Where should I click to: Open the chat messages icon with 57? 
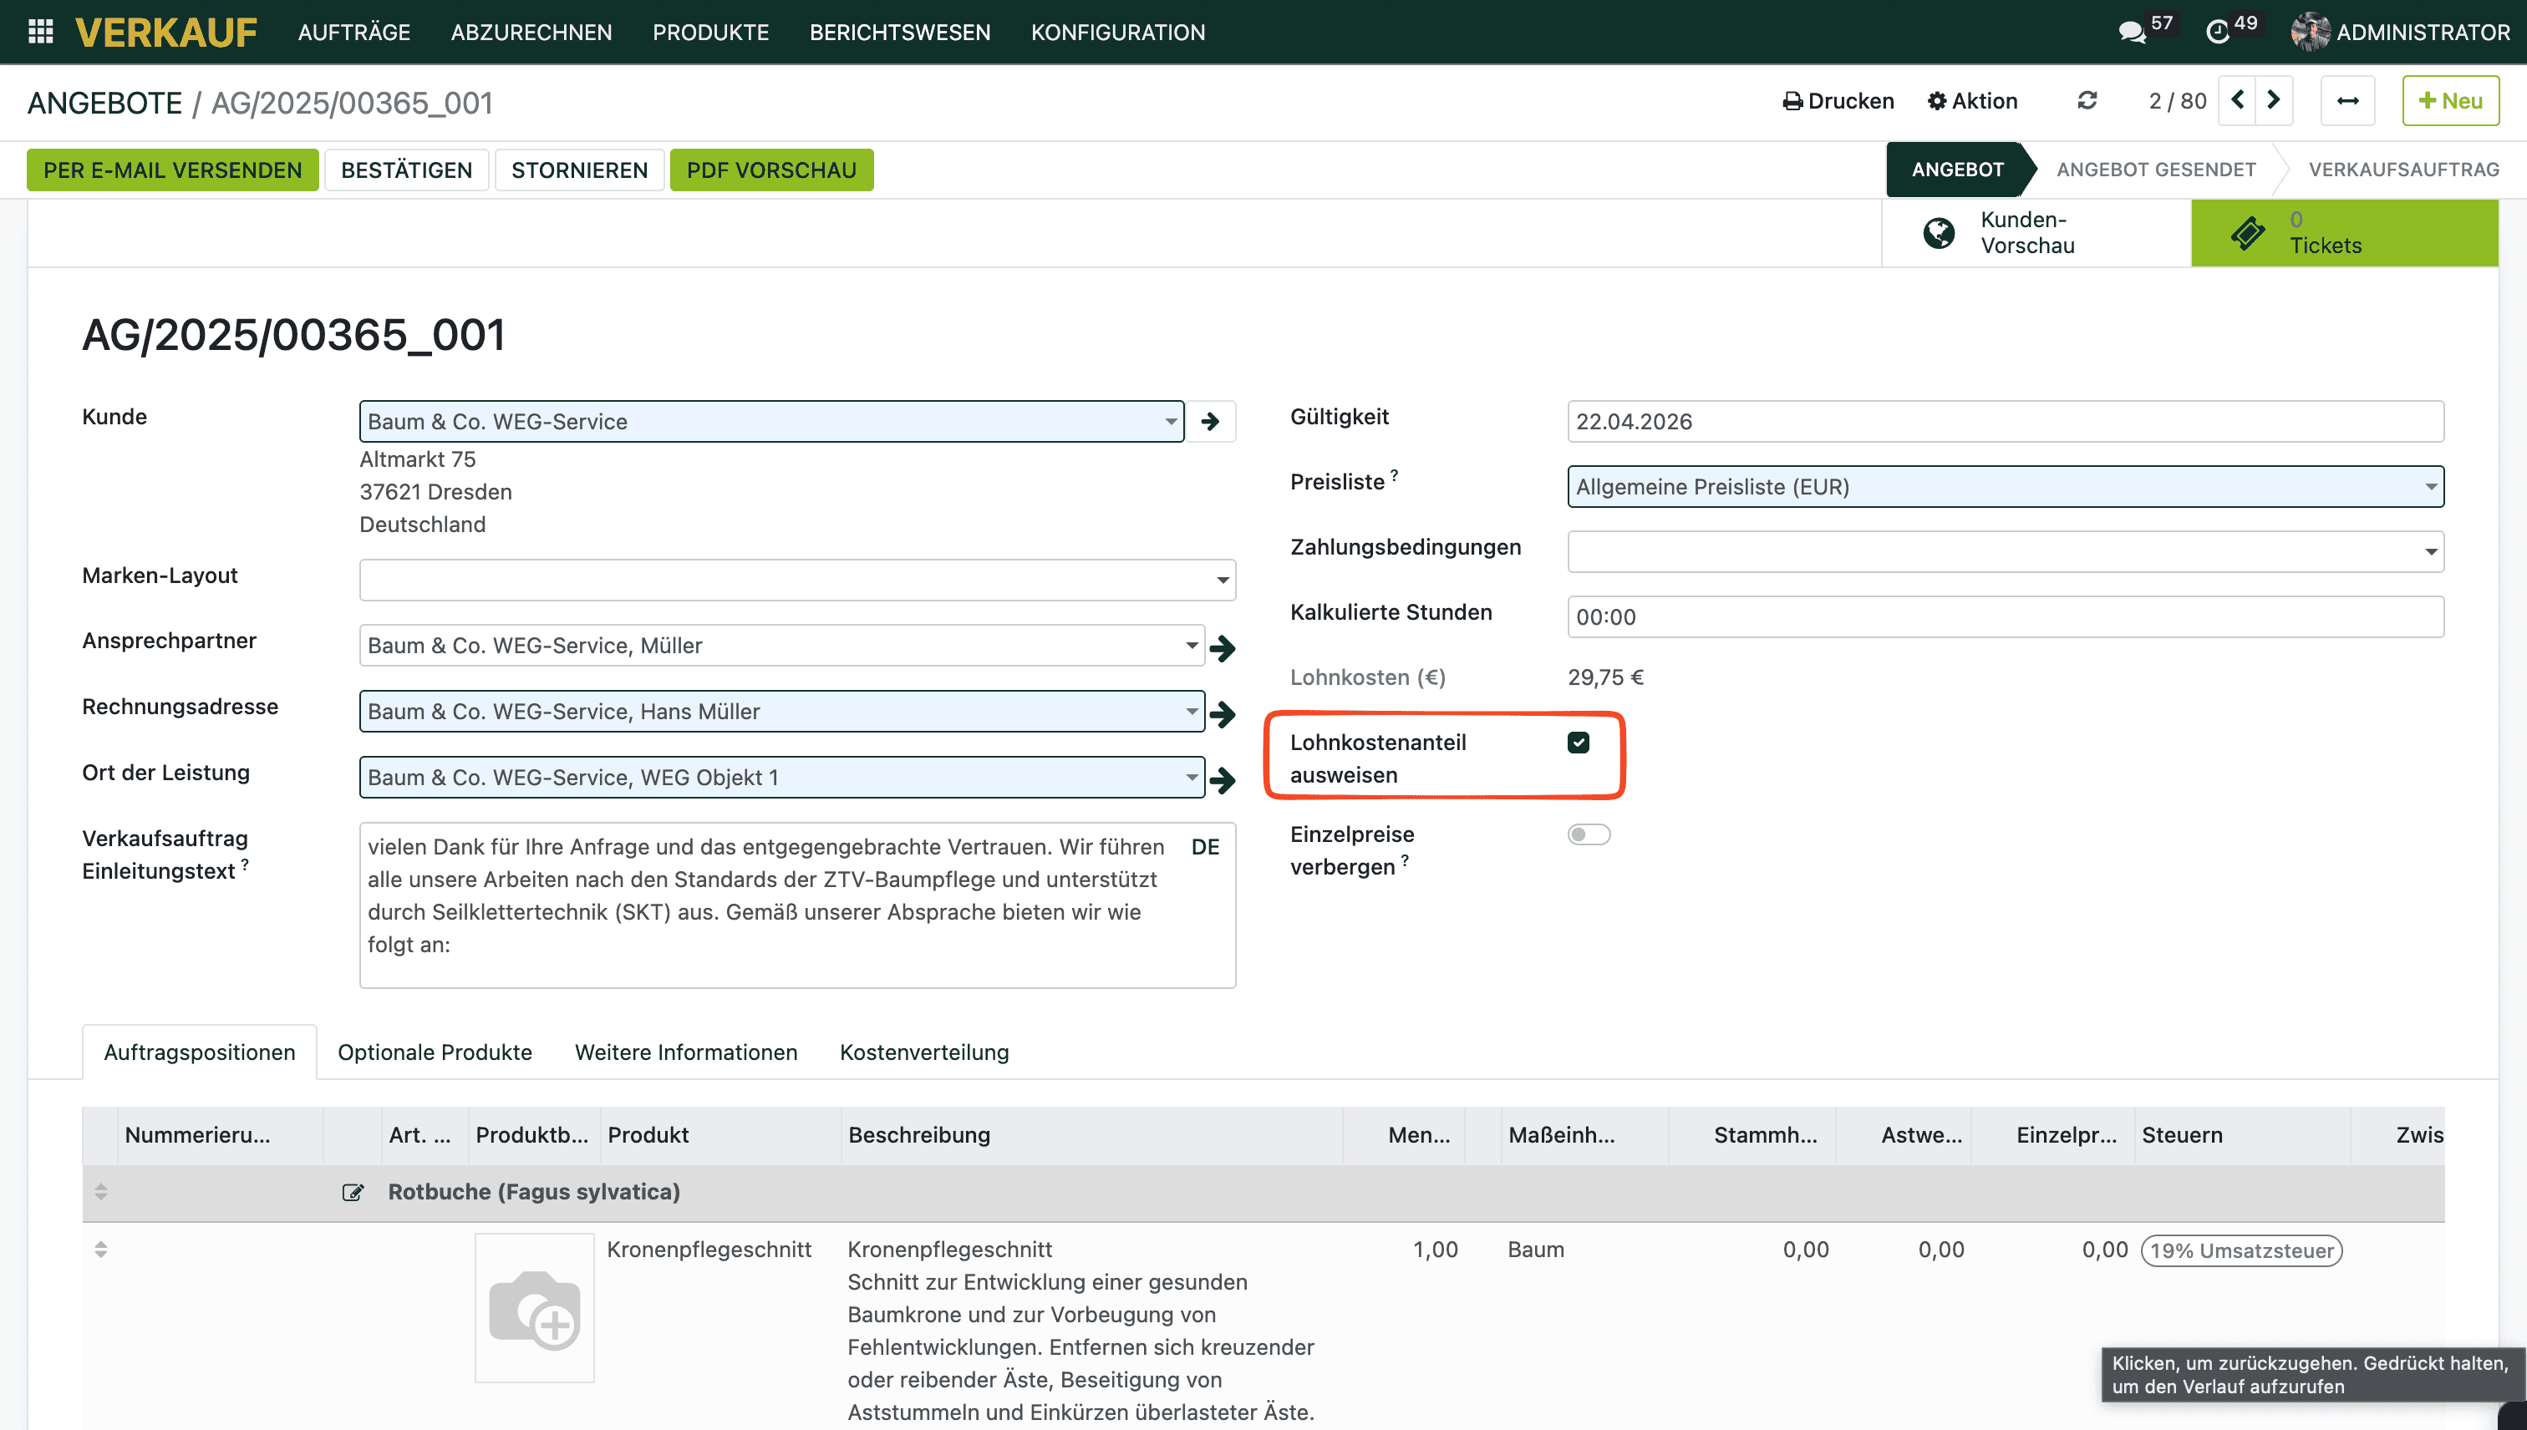point(2131,32)
